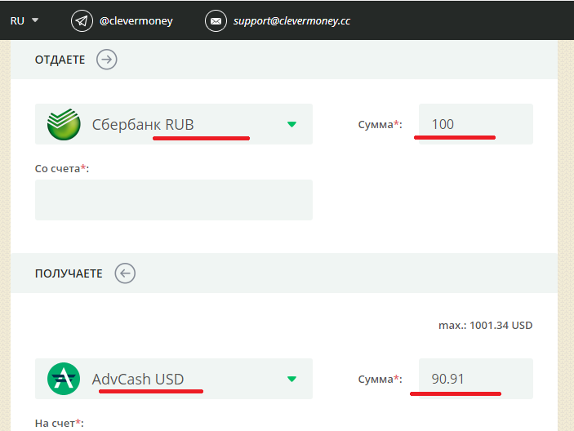
Task: Click the empty Со счета account field
Action: click(173, 200)
